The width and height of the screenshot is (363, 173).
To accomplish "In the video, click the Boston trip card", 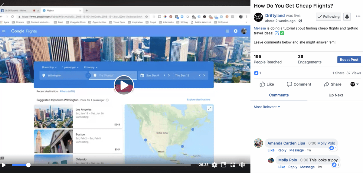I will [78, 141].
